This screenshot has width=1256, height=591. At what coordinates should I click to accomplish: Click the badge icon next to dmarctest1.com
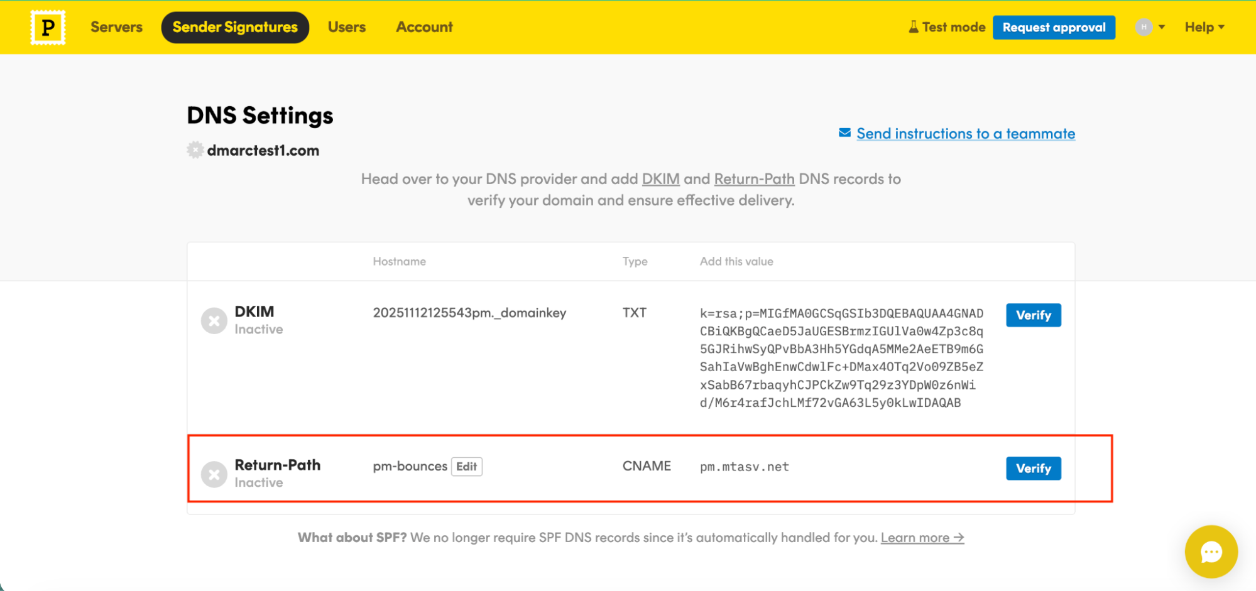(x=195, y=150)
